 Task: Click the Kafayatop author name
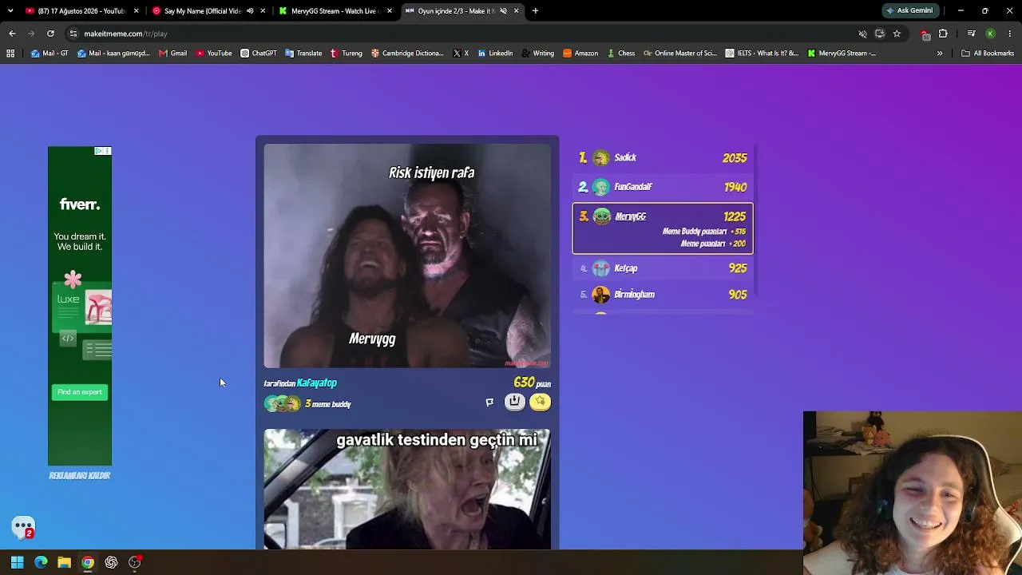(317, 383)
